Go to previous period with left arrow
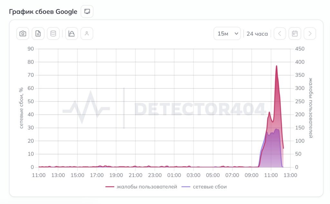 (280, 34)
